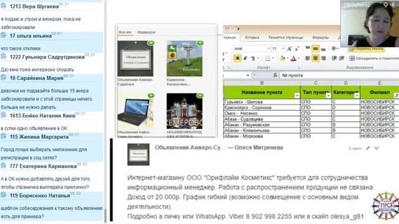This screenshot has width=399, height=224.
Task: Center text horizontally in cells
Action: point(315,58)
